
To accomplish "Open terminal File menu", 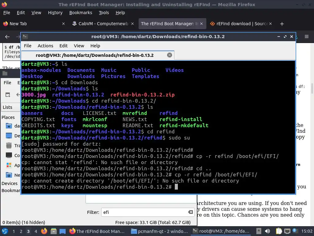I will click(x=28, y=46).
